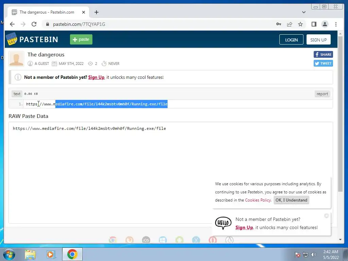Open Windows Explorer from taskbar
348x261 pixels.
coord(30,254)
